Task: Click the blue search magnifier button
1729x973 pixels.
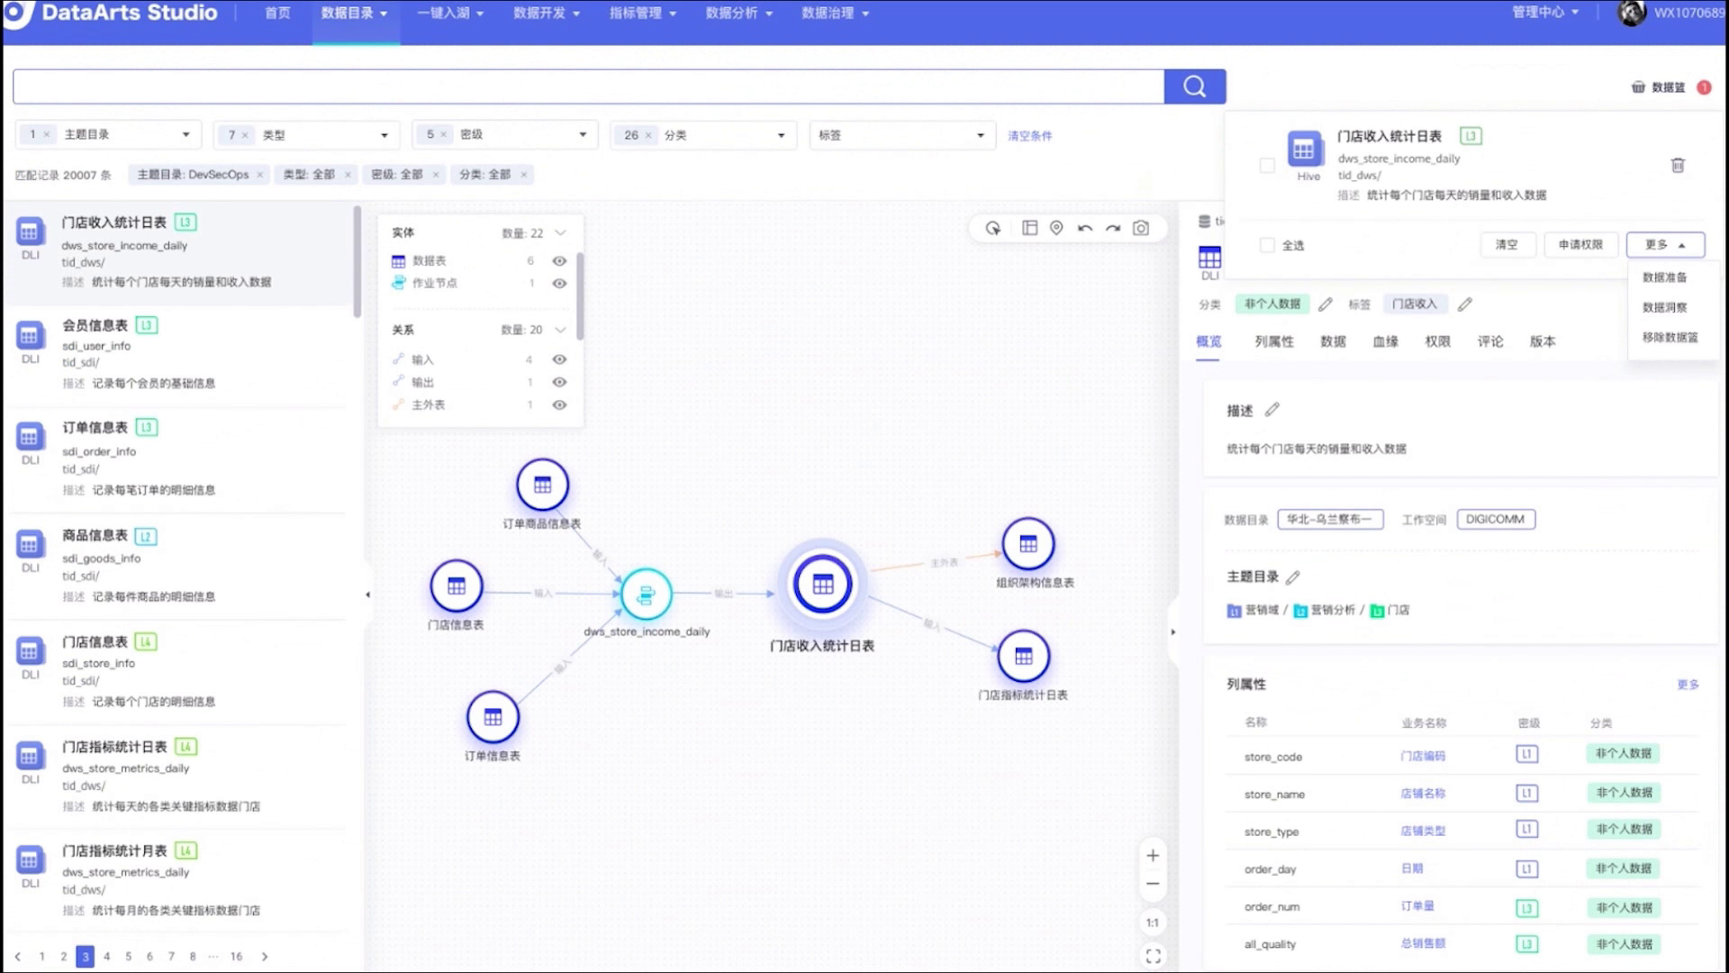Action: point(1194,86)
